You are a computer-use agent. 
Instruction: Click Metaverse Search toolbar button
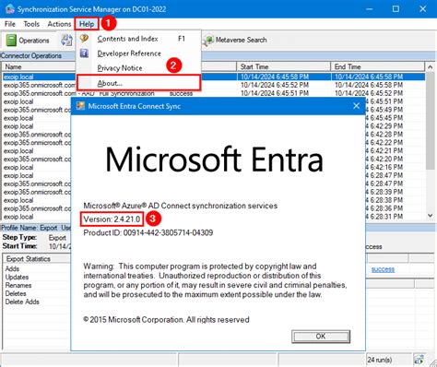point(235,40)
